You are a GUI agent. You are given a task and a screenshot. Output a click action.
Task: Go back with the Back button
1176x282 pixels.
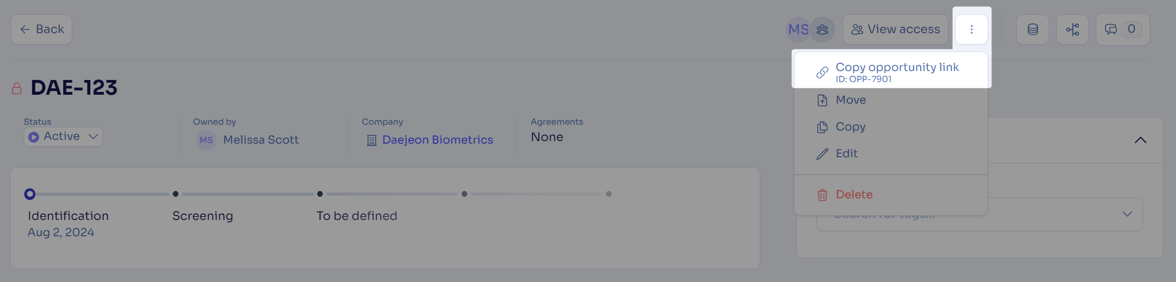[42, 29]
